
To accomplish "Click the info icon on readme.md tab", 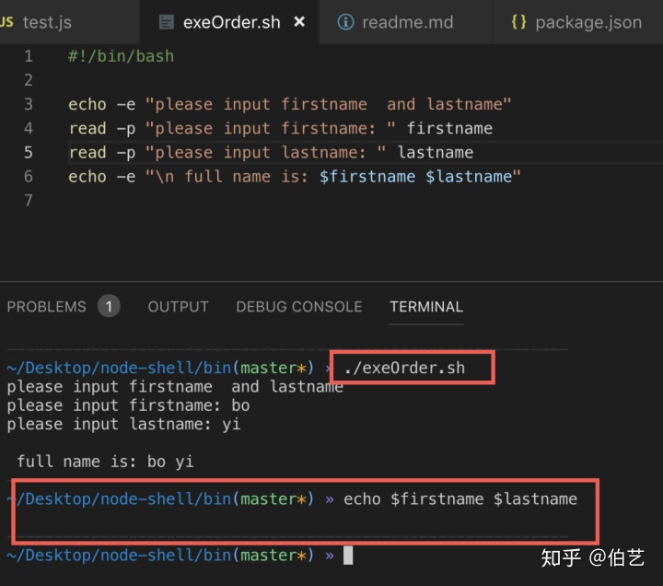I will pos(345,22).
